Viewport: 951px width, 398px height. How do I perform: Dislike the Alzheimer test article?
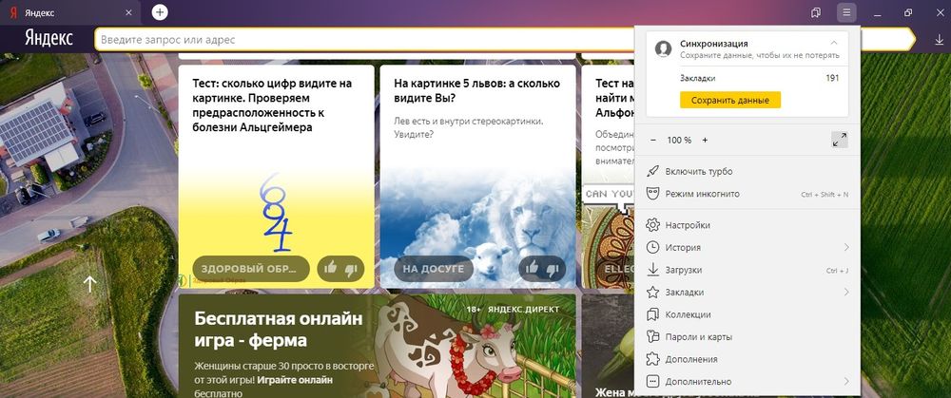(x=350, y=269)
